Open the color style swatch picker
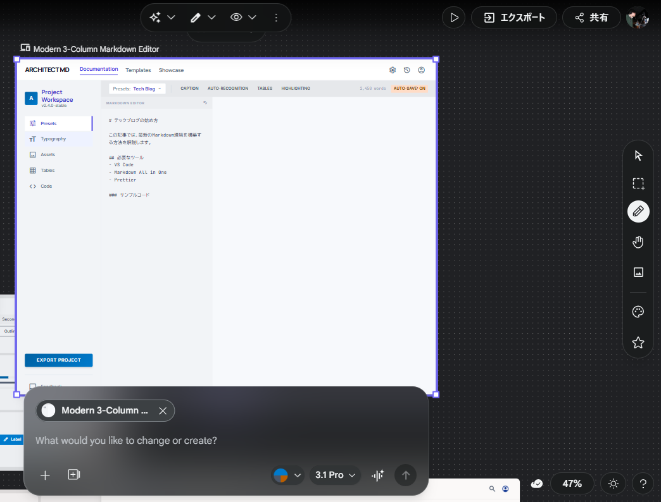 [x=287, y=475]
